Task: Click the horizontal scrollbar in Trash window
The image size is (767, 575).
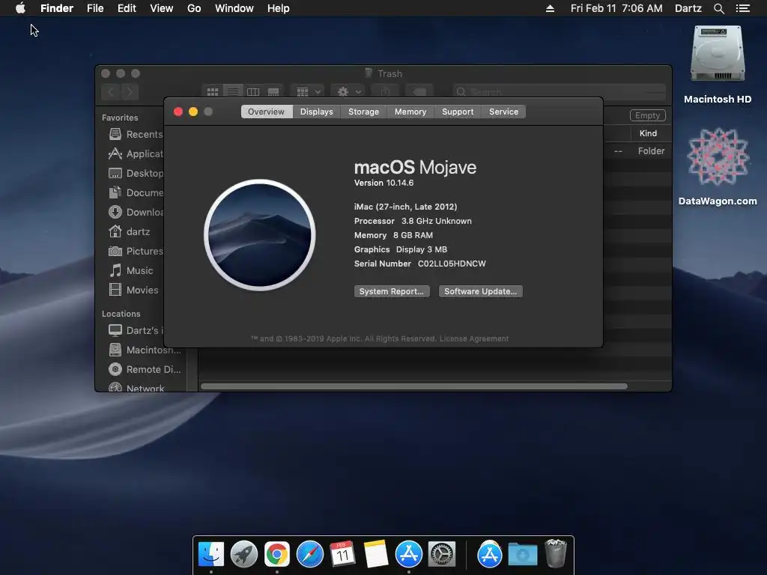Action: [413, 386]
